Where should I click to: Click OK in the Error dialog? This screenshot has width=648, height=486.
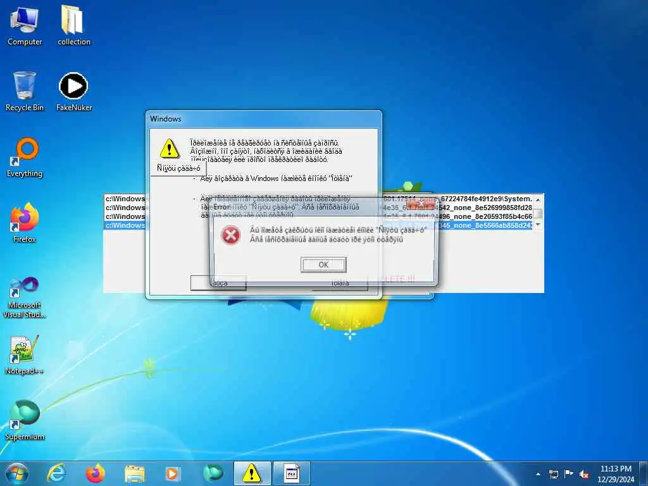[323, 265]
